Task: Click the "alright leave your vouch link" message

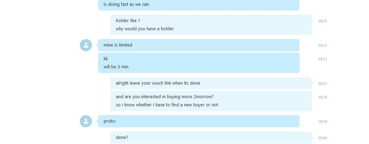Action: 211,83
